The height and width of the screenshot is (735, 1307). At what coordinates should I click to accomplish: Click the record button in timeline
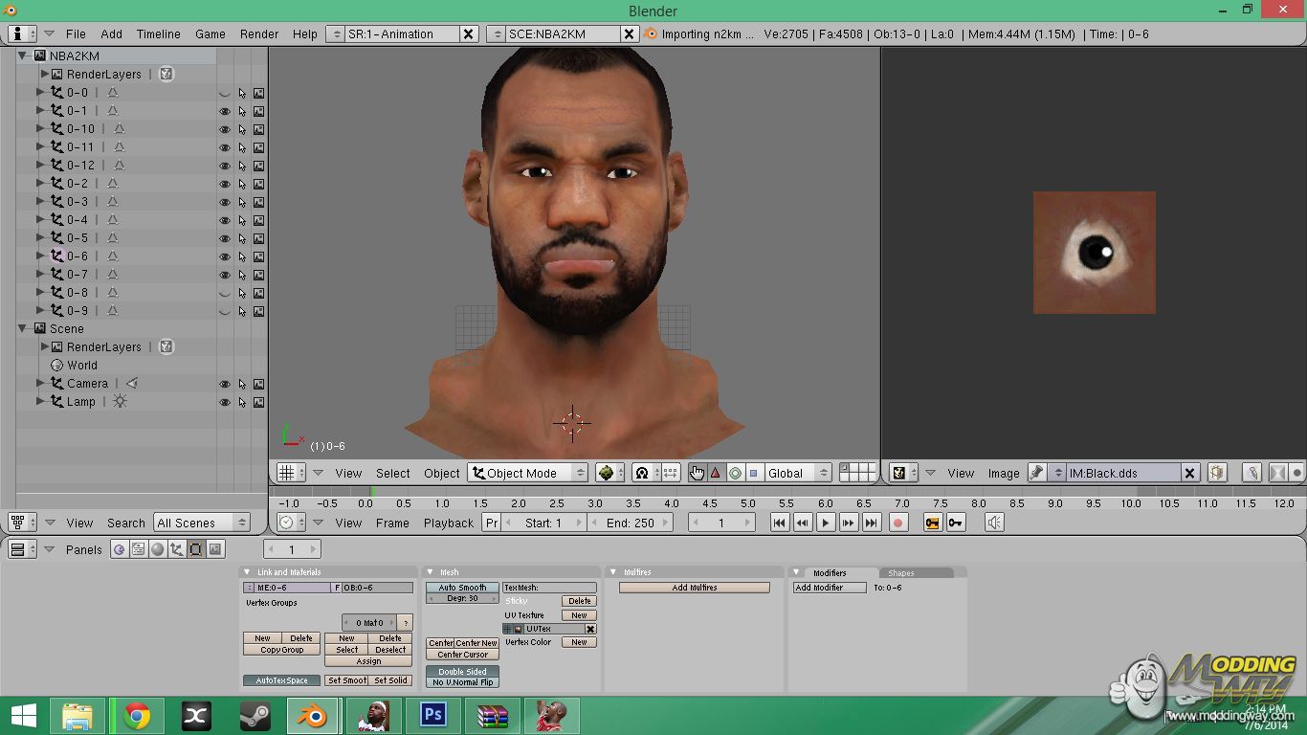(897, 523)
